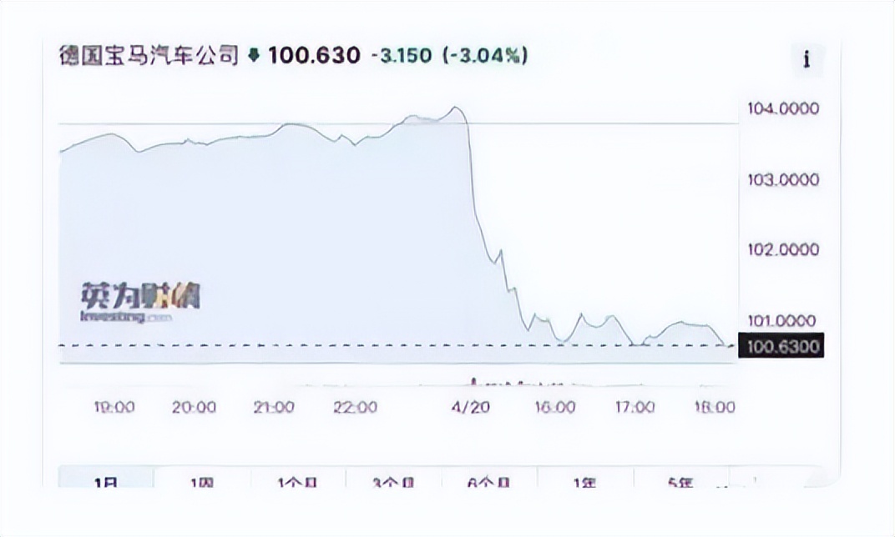Click the green down-arrow price indicator
Image resolution: width=895 pixels, height=537 pixels.
254,57
